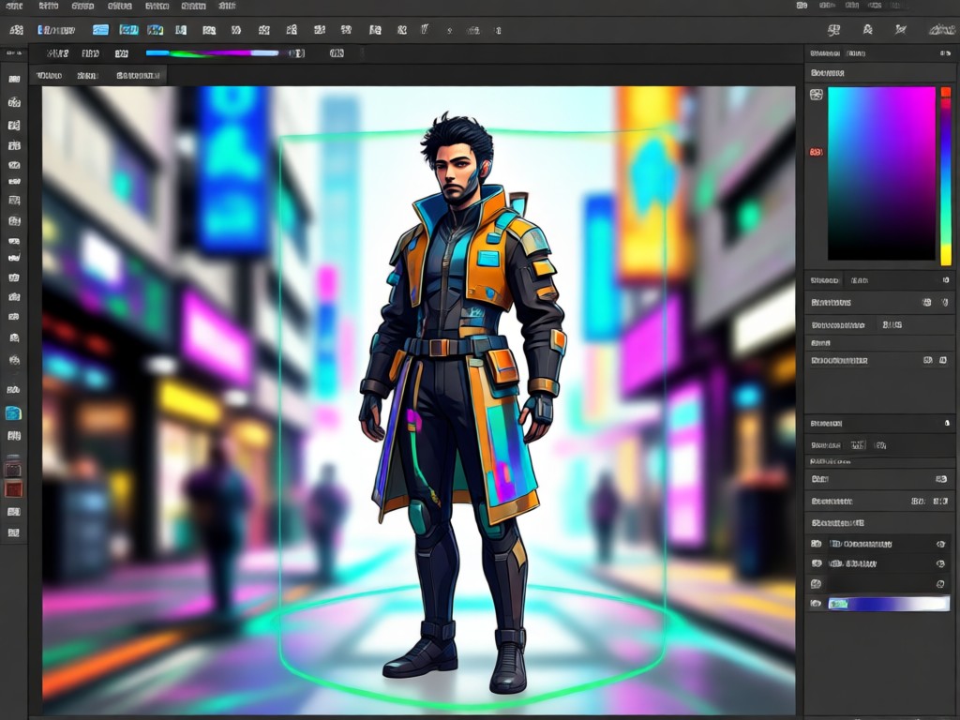Screen dimensions: 960x720
Task: Toggle visibility eye of the second layer row
Action: pyautogui.click(x=816, y=563)
